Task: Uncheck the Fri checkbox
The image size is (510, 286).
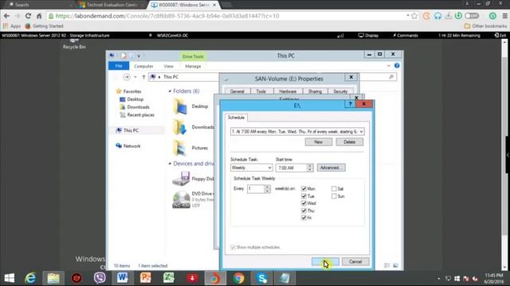Action: pyautogui.click(x=304, y=218)
